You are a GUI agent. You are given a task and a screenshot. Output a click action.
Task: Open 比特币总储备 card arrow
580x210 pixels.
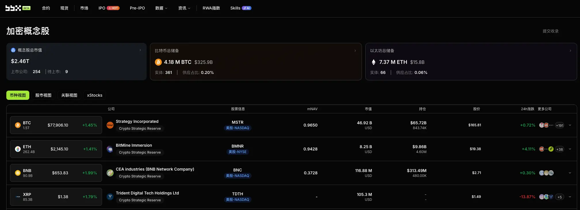tap(355, 51)
